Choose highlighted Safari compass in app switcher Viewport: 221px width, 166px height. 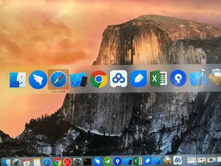tap(58, 80)
